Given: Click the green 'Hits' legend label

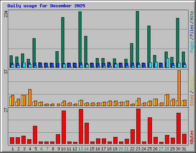Looking at the screenshot, I should (x=192, y=16).
